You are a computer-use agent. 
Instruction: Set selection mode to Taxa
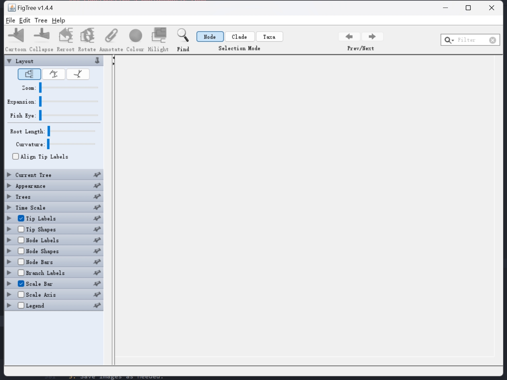click(x=269, y=37)
